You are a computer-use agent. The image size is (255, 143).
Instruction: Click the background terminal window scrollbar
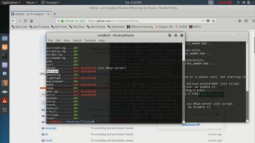point(247,82)
